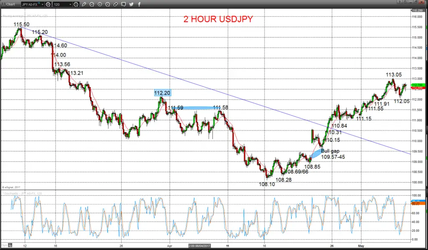
Task: Open the help question mark button
Action: point(399,2)
